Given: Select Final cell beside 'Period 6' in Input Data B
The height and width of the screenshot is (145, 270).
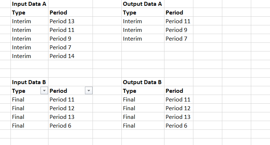Looking at the screenshot, I should pos(18,126).
